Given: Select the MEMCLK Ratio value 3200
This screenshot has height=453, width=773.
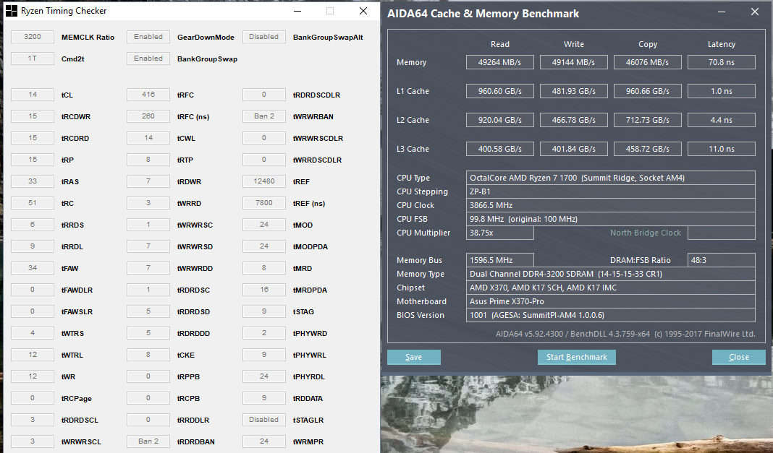Looking at the screenshot, I should tap(33, 37).
